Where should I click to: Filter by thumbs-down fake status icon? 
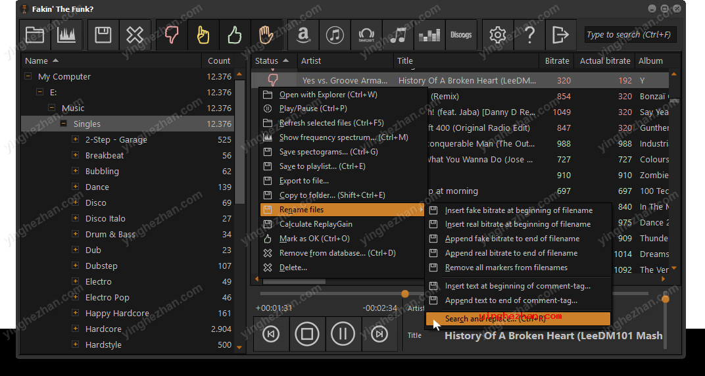[x=171, y=35]
